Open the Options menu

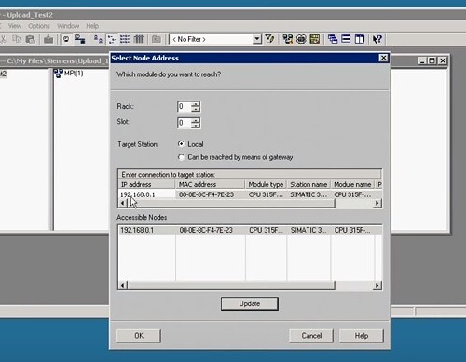tap(39, 26)
